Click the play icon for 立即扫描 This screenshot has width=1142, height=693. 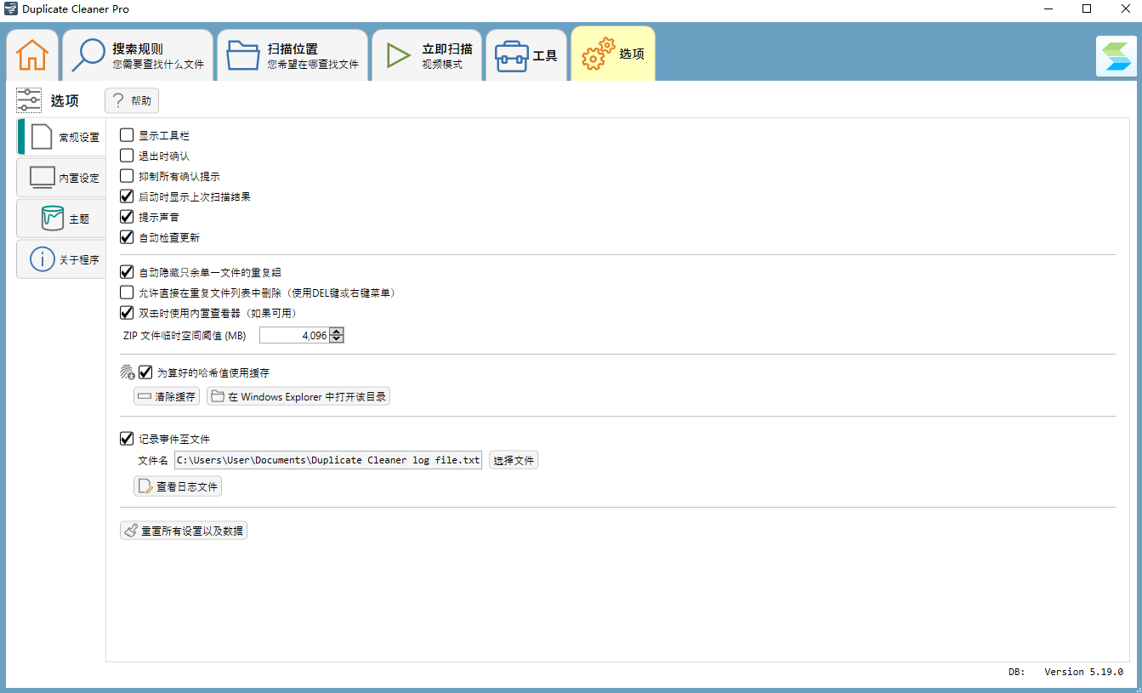pyautogui.click(x=398, y=55)
